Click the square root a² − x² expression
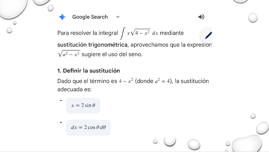The image size is (269, 152). [69, 54]
